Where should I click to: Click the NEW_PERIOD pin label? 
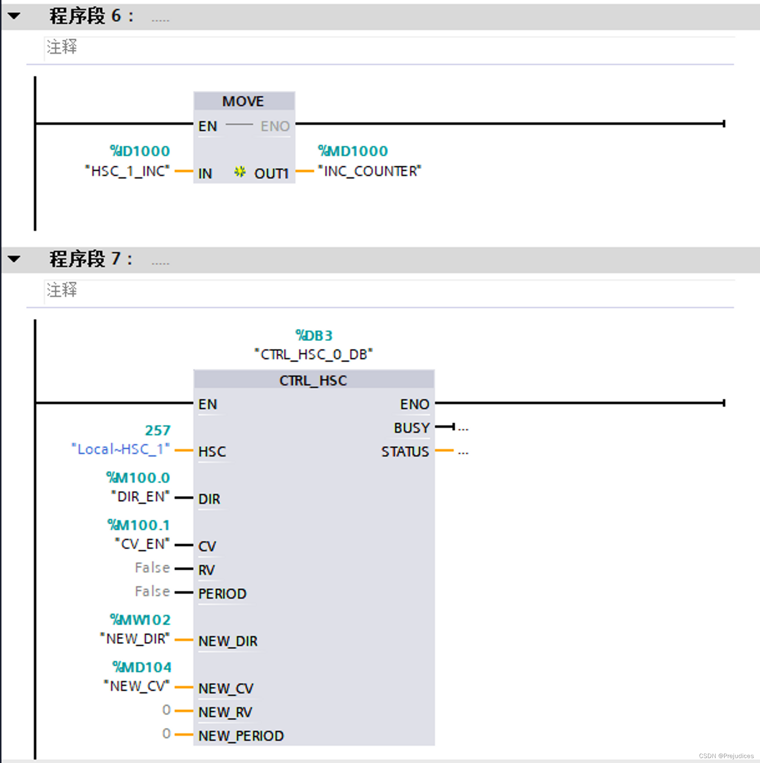coord(241,736)
